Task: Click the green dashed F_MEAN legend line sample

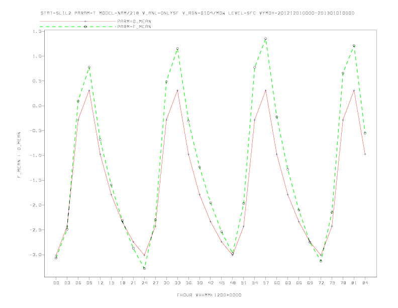Action: pos(78,27)
